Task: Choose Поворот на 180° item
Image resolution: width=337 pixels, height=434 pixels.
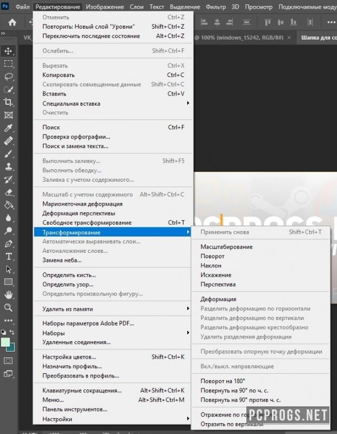Action: coord(261,381)
